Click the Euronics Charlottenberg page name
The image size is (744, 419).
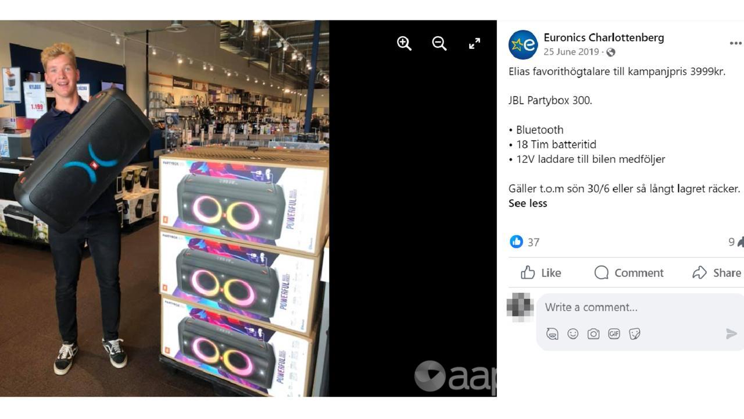[604, 37]
